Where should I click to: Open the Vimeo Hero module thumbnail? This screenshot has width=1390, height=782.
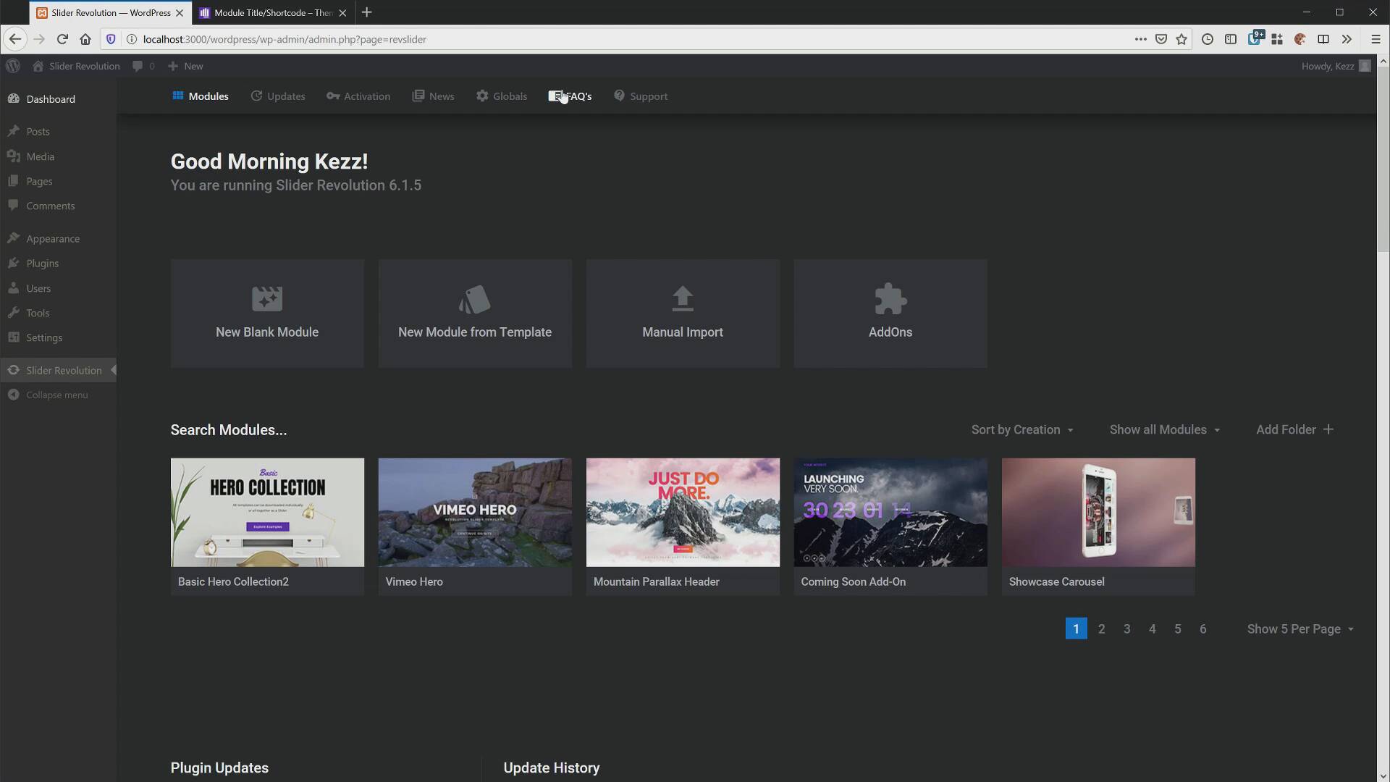point(475,512)
